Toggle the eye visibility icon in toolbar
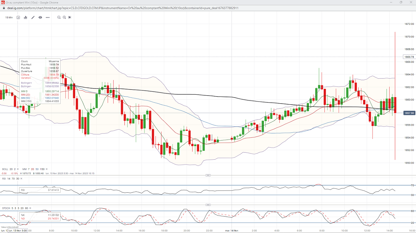416x233 pixels. point(40,17)
